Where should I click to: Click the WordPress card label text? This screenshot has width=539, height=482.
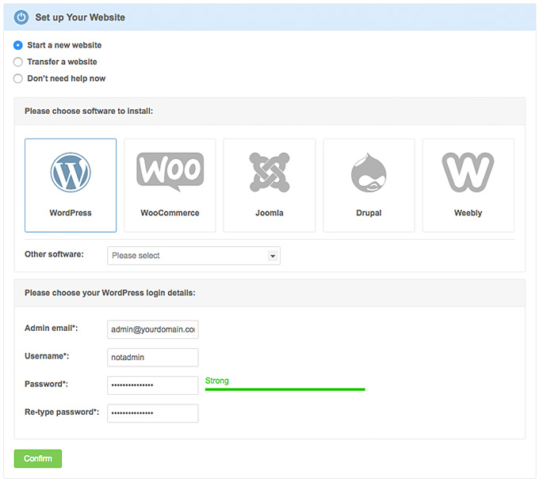(x=71, y=213)
